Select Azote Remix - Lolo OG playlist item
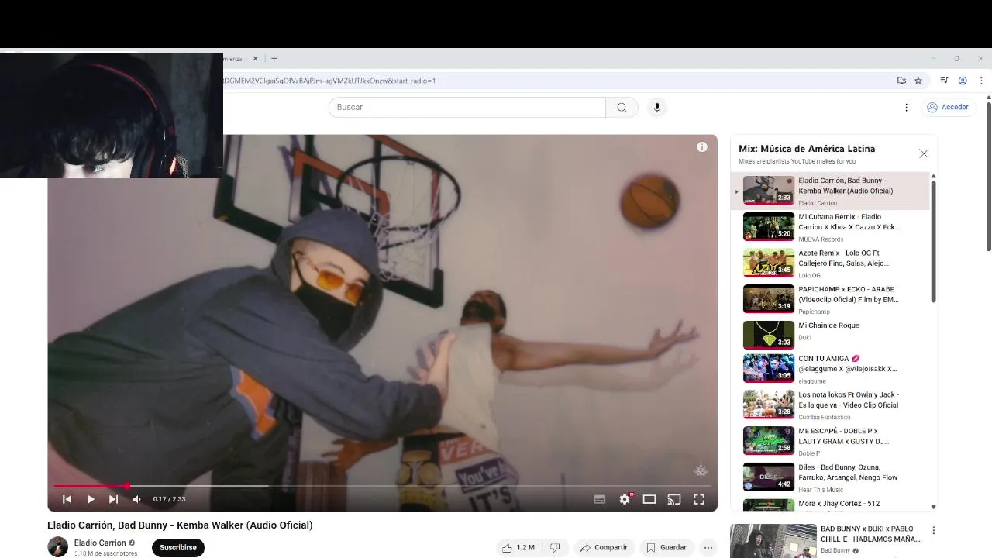This screenshot has width=992, height=558. (830, 263)
